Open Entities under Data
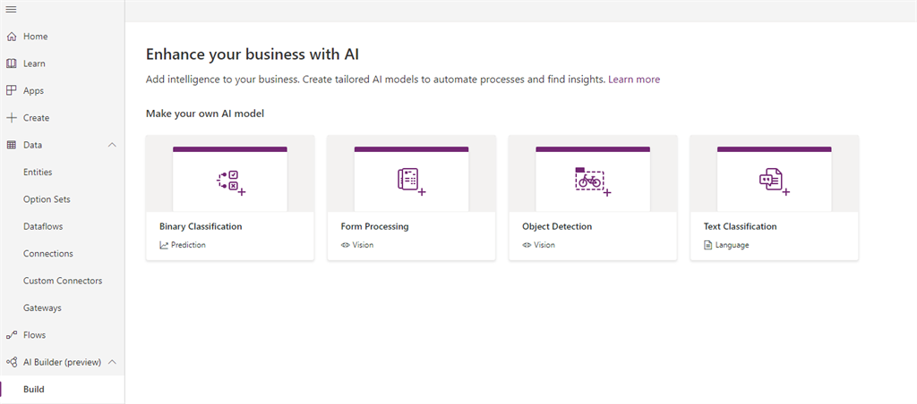 tap(38, 173)
